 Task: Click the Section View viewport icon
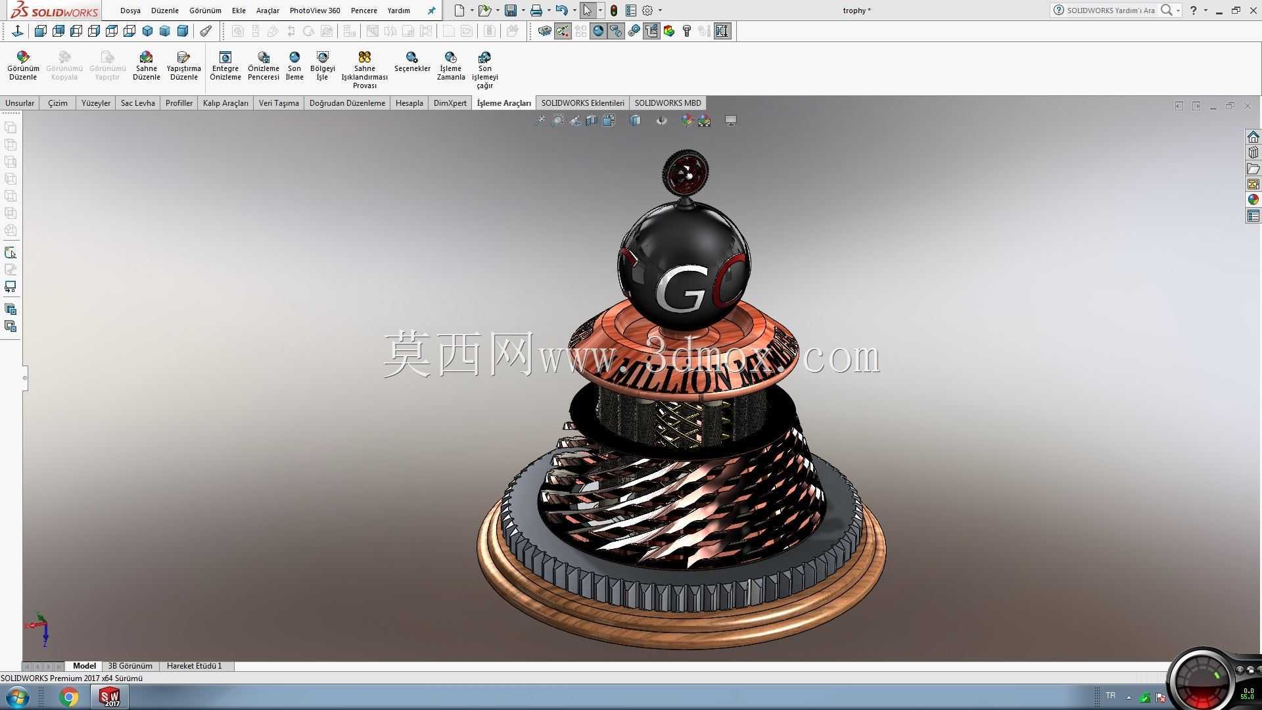[x=592, y=120]
